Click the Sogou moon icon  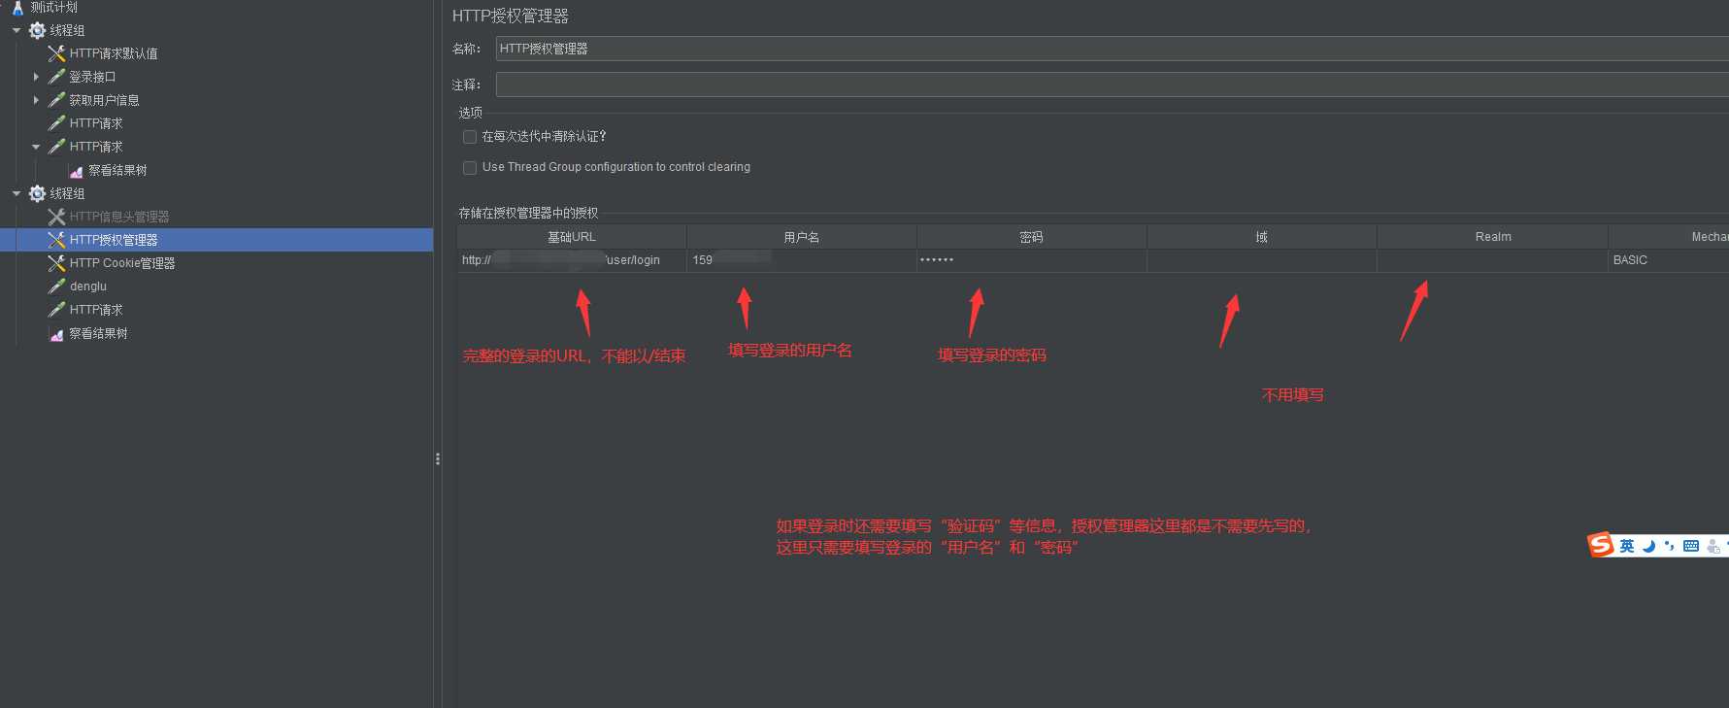coord(1648,546)
